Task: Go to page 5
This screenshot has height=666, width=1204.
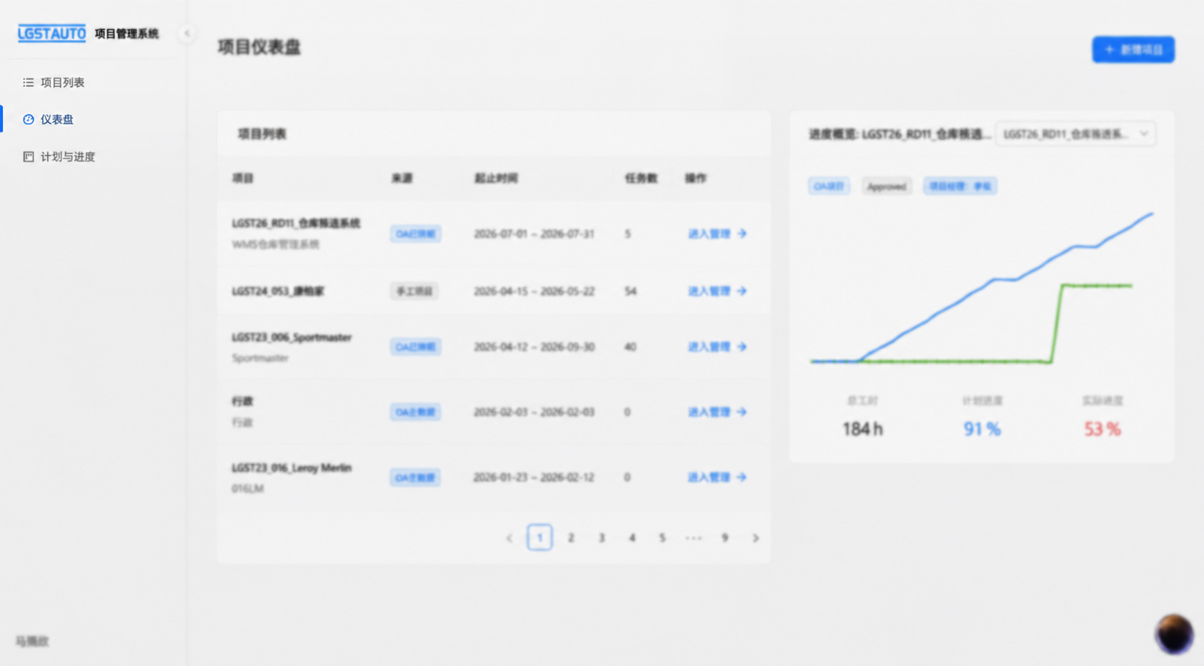Action: (x=662, y=538)
